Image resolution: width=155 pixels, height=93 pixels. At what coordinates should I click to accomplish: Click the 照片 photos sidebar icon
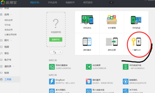[1, 40]
